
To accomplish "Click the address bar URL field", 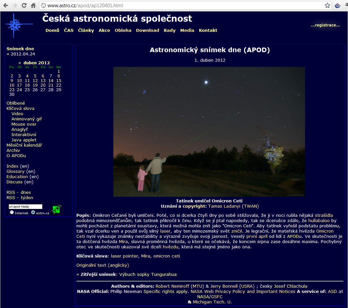I will coord(185,6).
